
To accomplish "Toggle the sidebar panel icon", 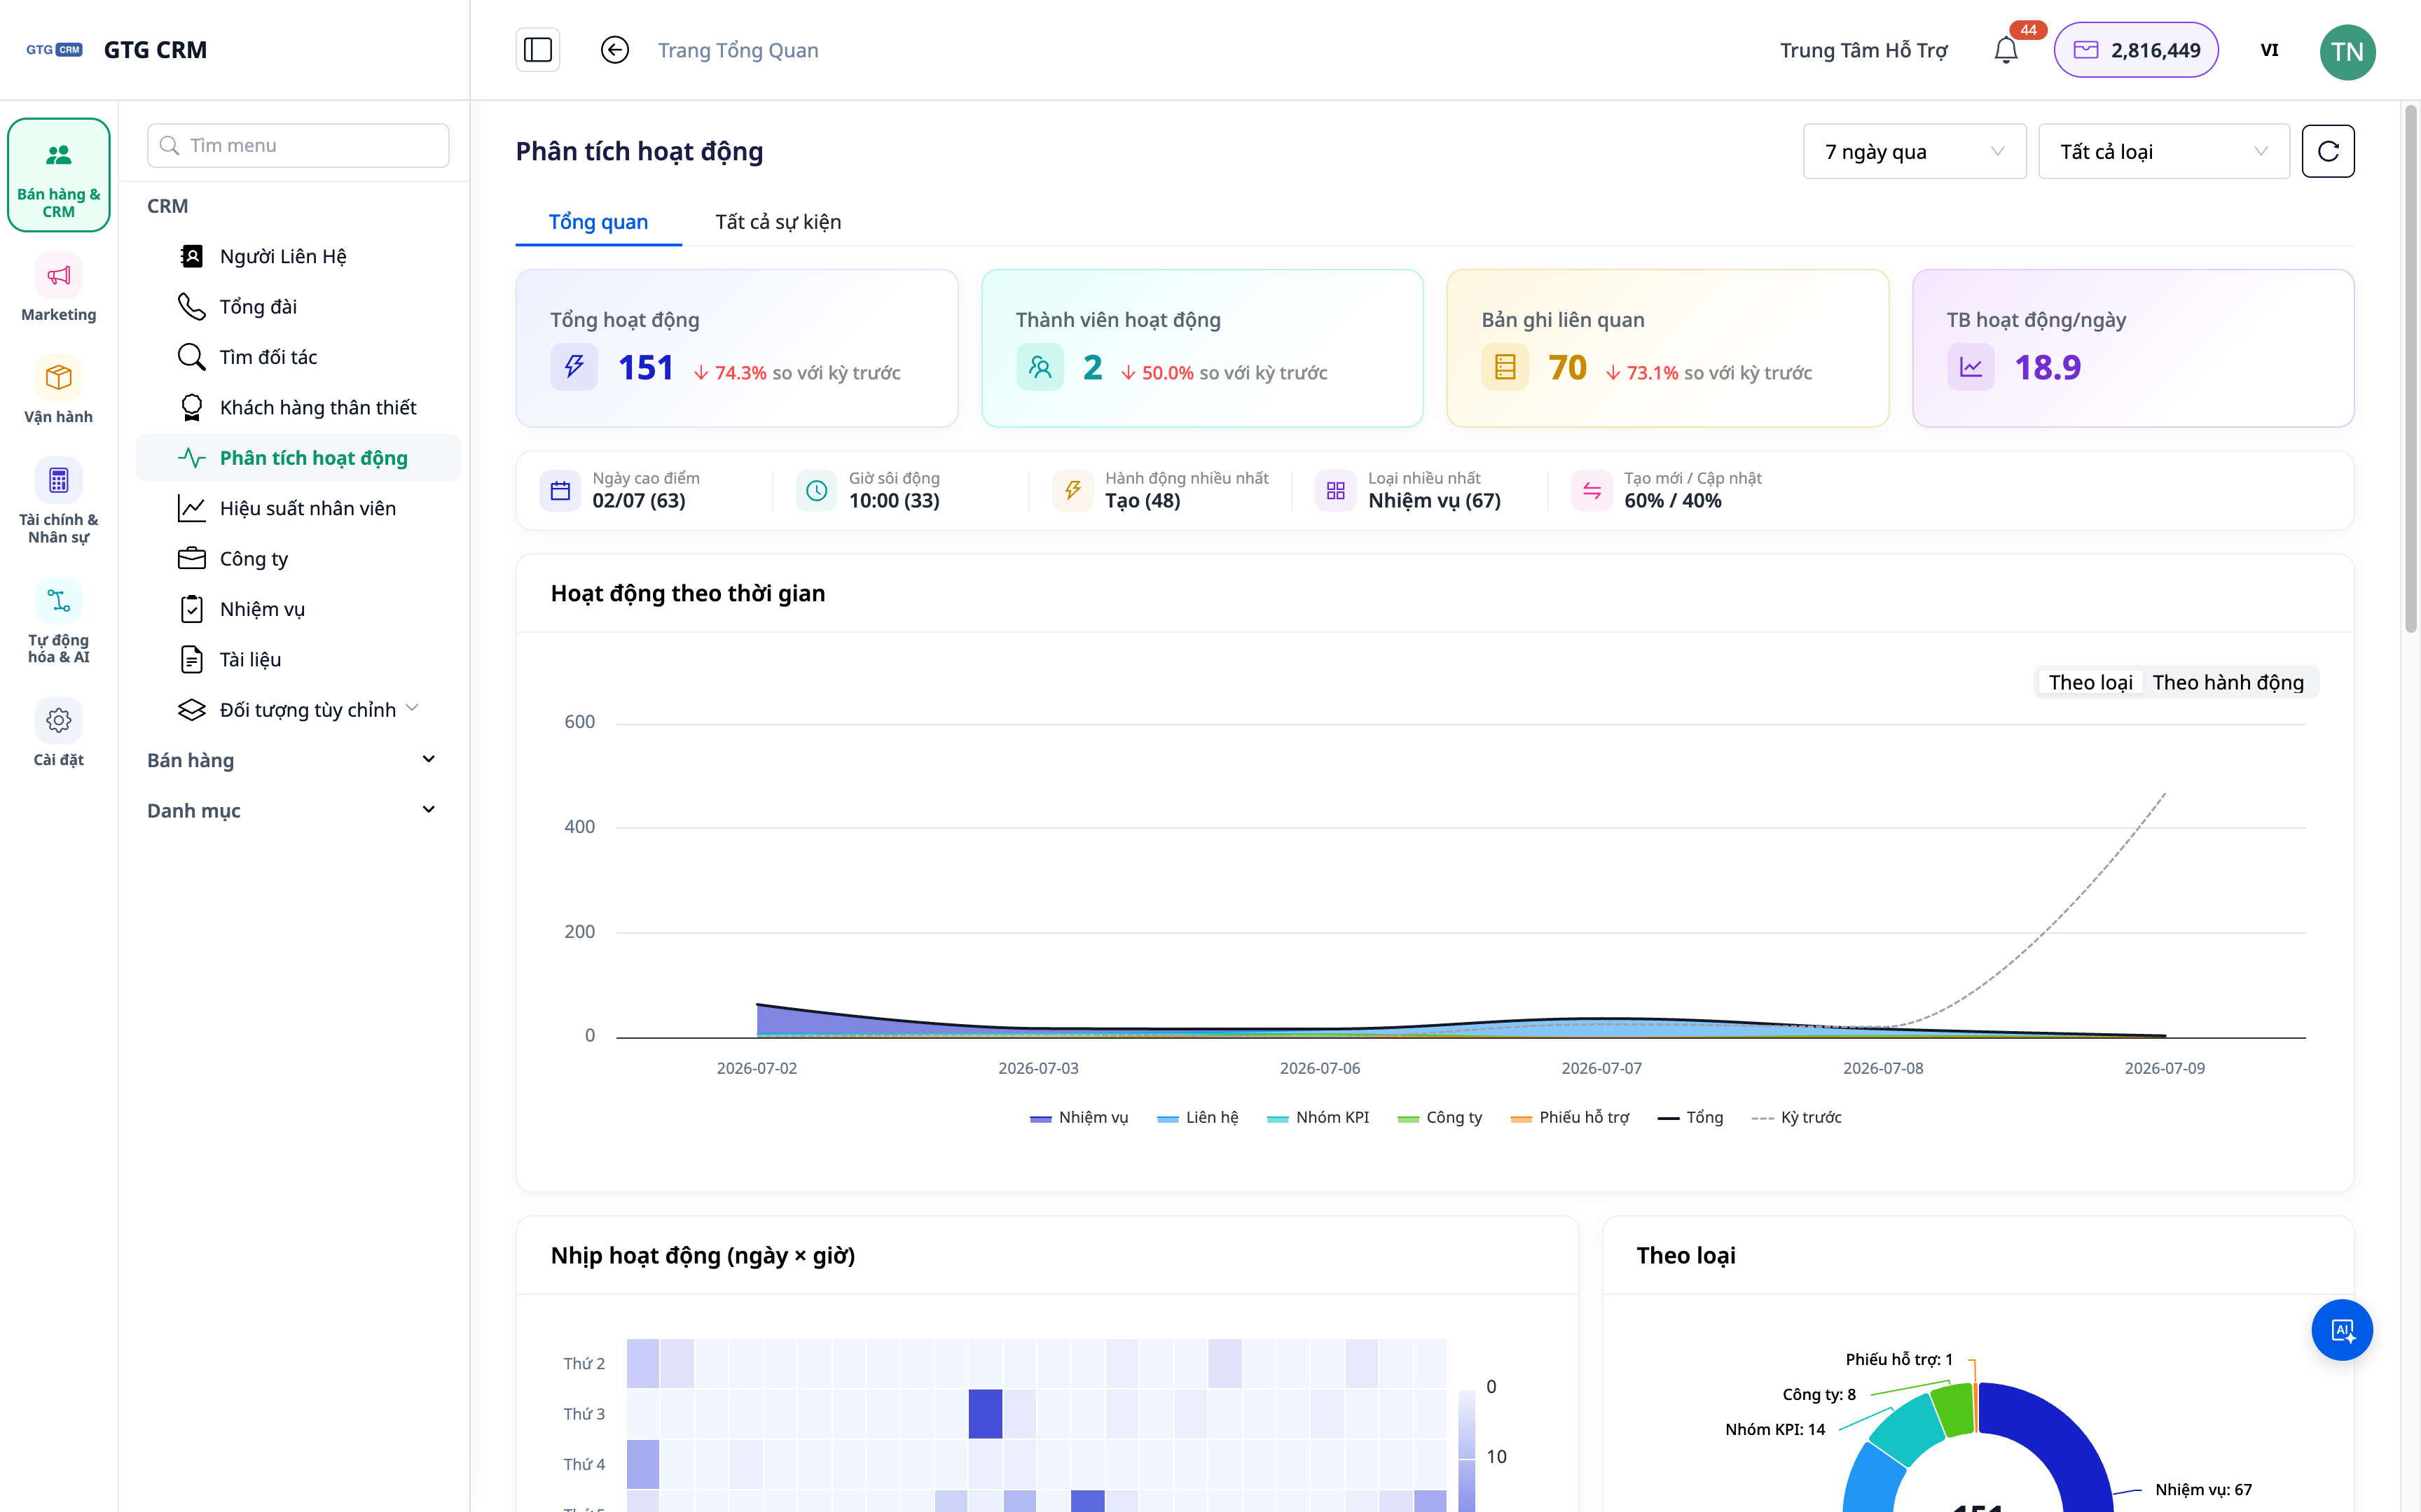I will (x=537, y=50).
